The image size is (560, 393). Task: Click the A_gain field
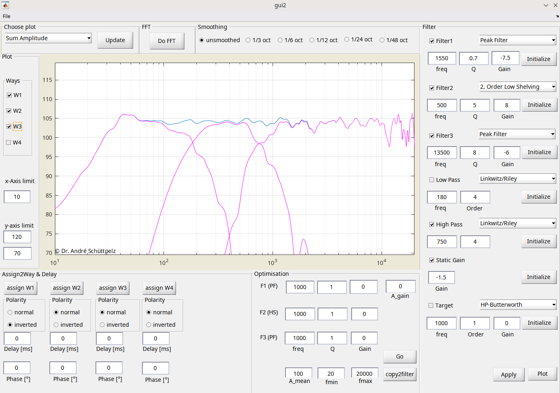(x=400, y=286)
